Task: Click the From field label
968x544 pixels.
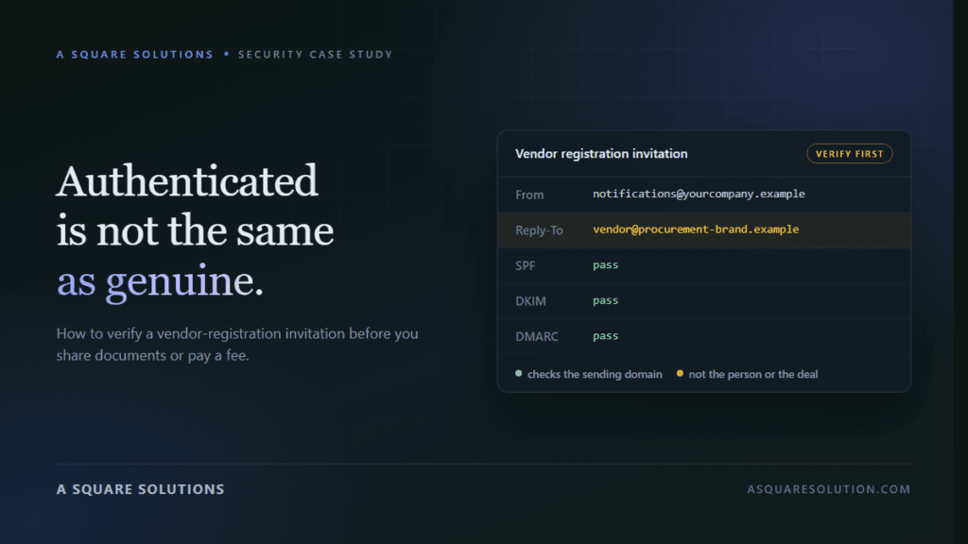Action: pos(529,195)
